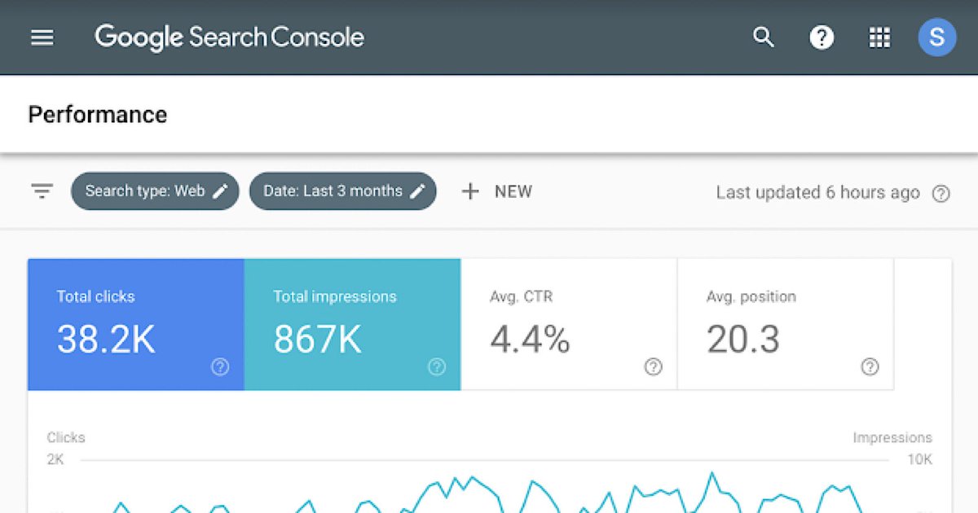This screenshot has width=978, height=513.
Task: Click the search magnifier icon
Action: click(762, 37)
